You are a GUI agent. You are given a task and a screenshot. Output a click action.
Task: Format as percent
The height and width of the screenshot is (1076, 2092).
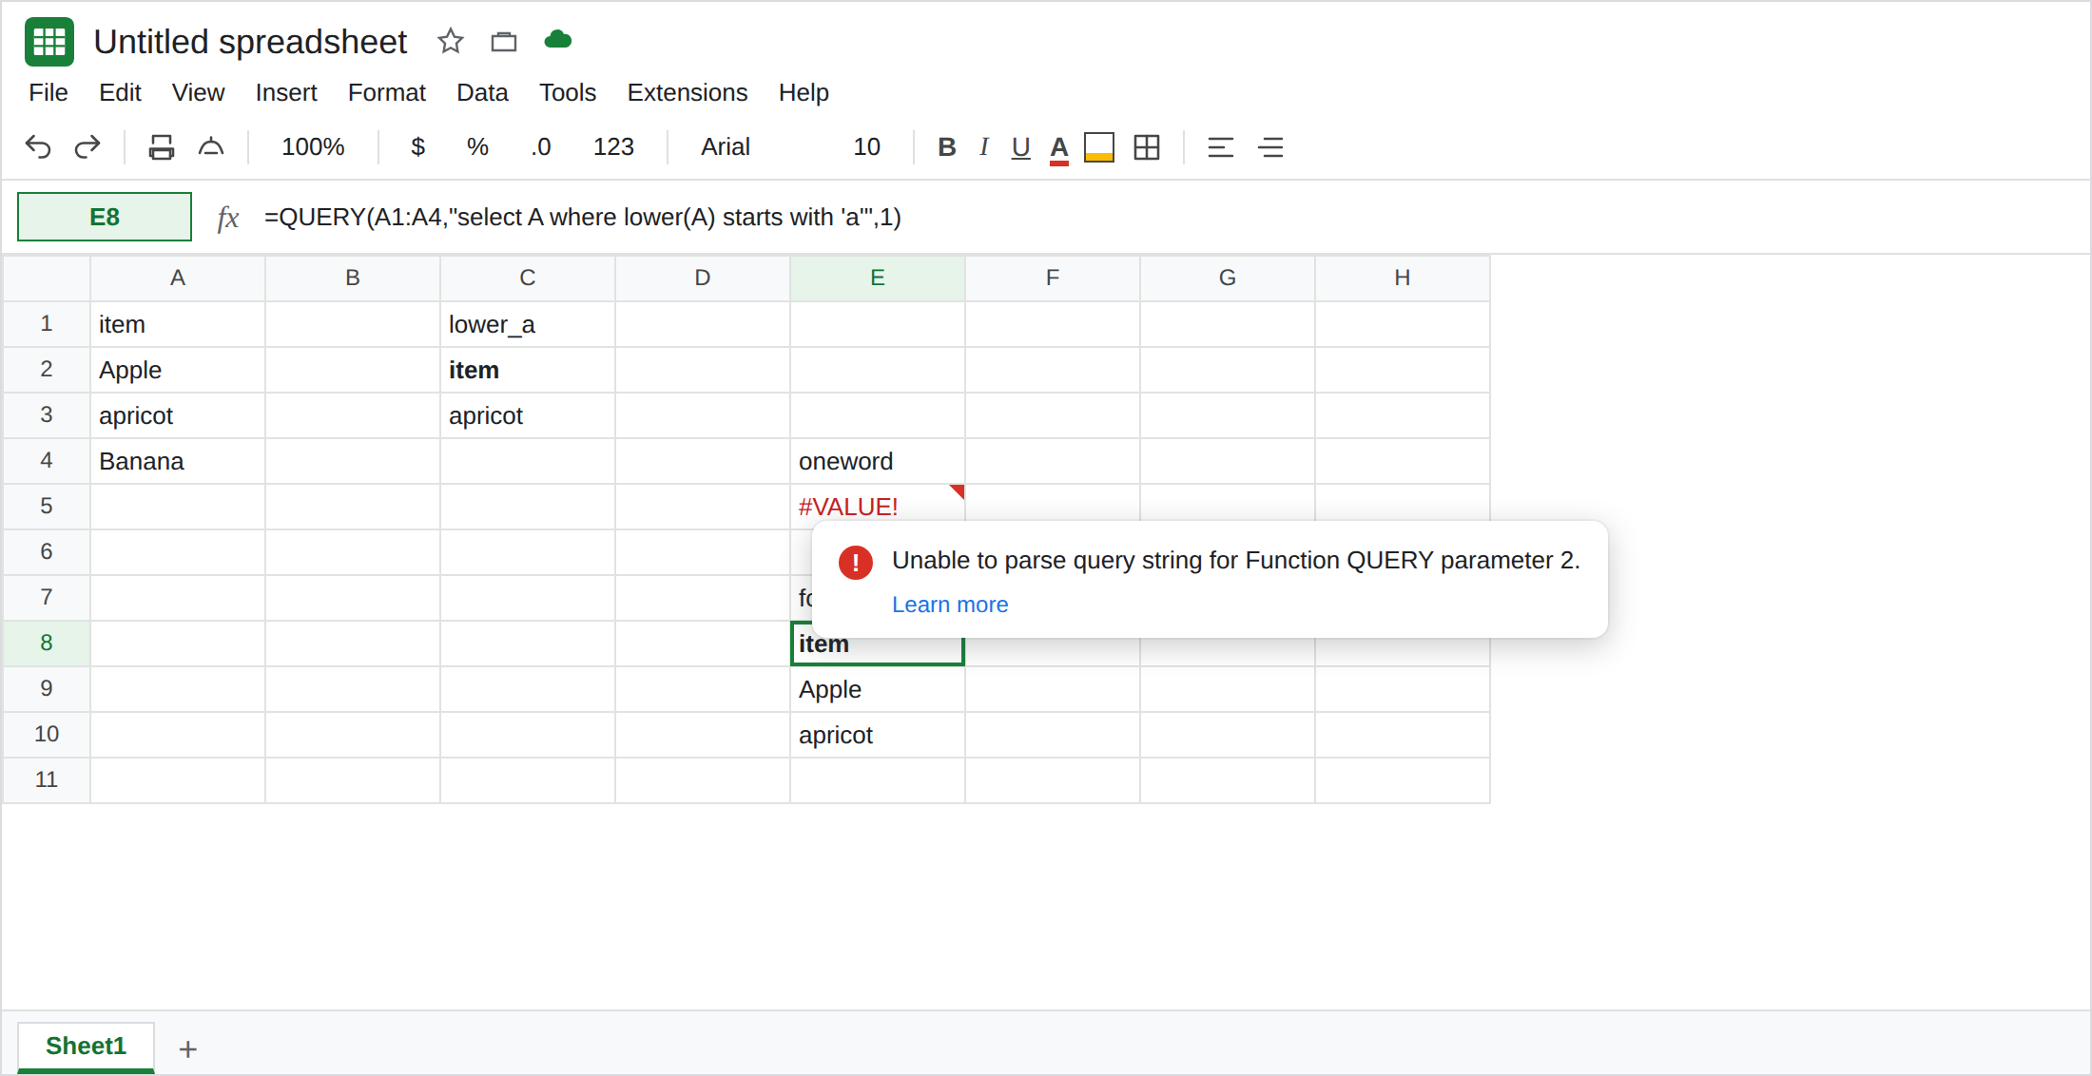tap(477, 146)
